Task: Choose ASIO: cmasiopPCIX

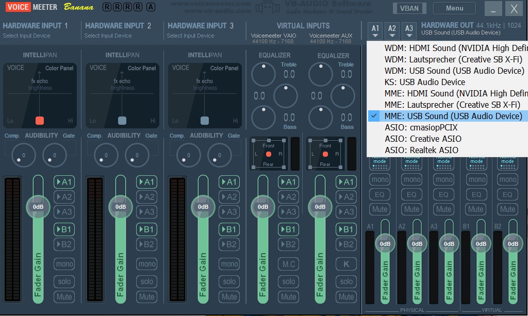Action: tap(448, 127)
